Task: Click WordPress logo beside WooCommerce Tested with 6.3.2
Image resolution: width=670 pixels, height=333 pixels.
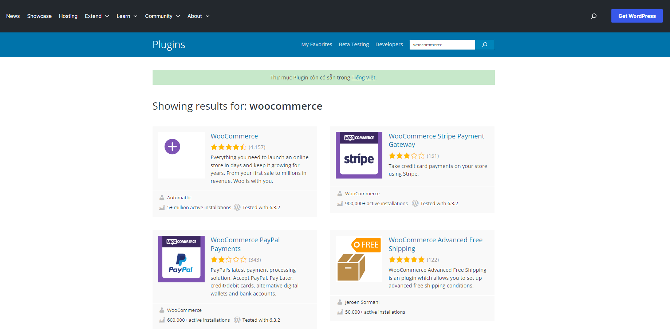Action: (237, 207)
